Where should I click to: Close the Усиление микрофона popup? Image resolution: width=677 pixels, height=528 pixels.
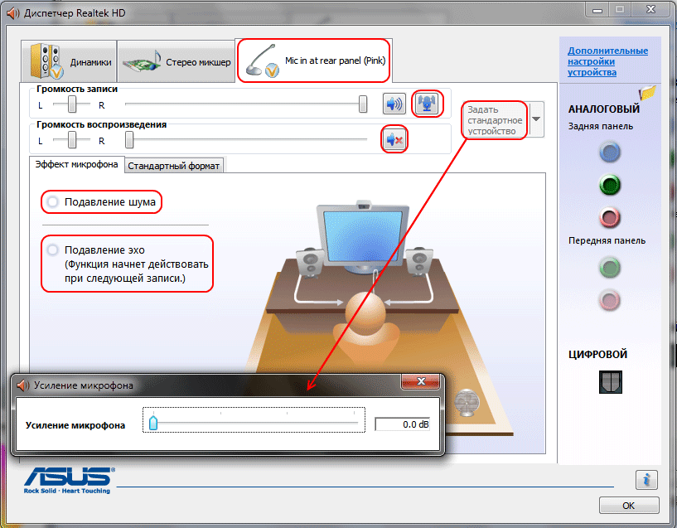(x=420, y=381)
